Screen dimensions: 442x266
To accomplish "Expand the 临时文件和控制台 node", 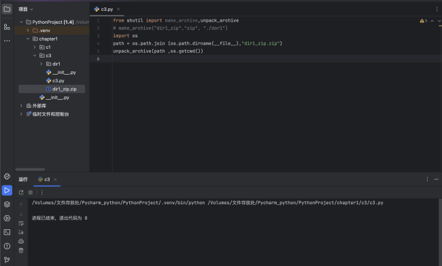I will point(21,114).
